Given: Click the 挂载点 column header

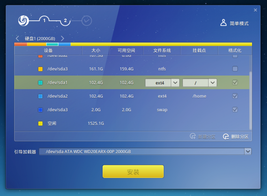Looking at the screenshot, I should coord(199,51).
